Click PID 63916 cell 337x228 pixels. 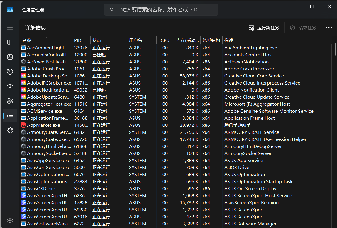click(x=81, y=217)
